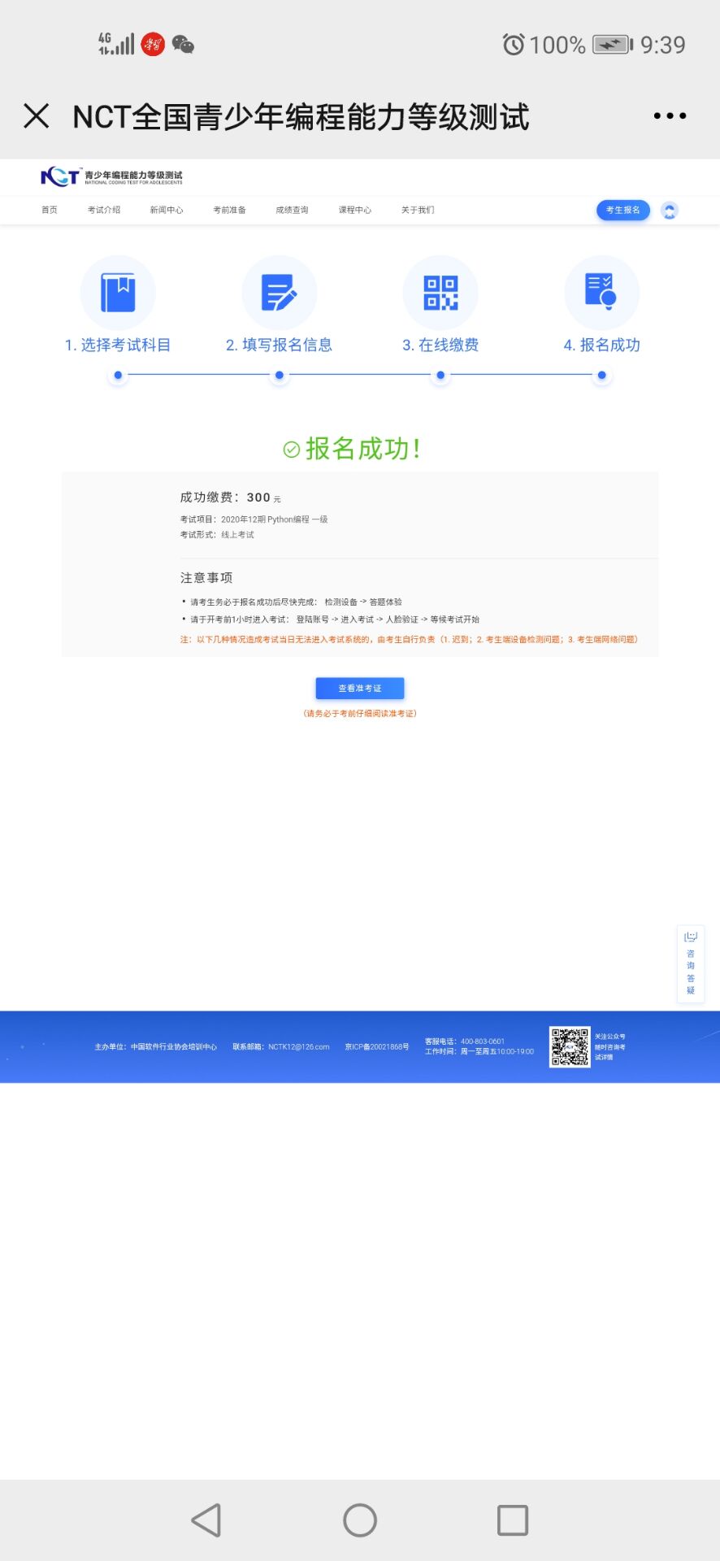Click footer email NCTK12@126.com
Screen dimensions: 720x1561
tap(281, 1047)
